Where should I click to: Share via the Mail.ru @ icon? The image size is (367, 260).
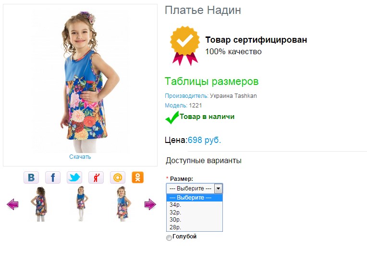pos(118,177)
